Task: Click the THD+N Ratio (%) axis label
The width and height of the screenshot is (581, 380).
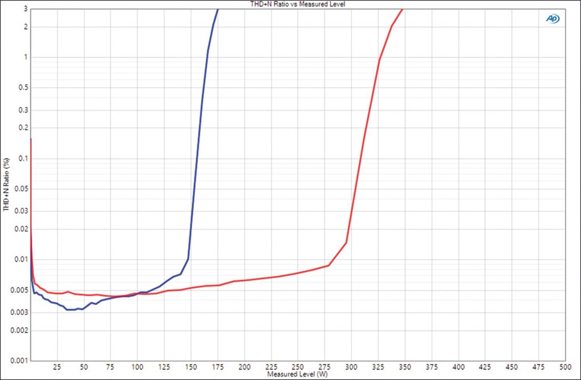Action: (x=6, y=184)
